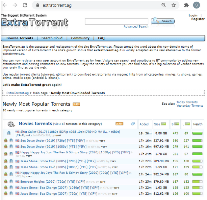Go back using browser back arrow

tap(5, 5)
